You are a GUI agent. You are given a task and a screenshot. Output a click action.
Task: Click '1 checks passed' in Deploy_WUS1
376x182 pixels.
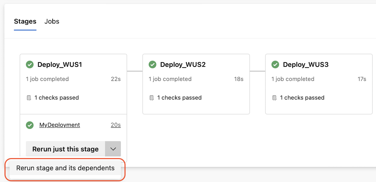[x=56, y=98]
